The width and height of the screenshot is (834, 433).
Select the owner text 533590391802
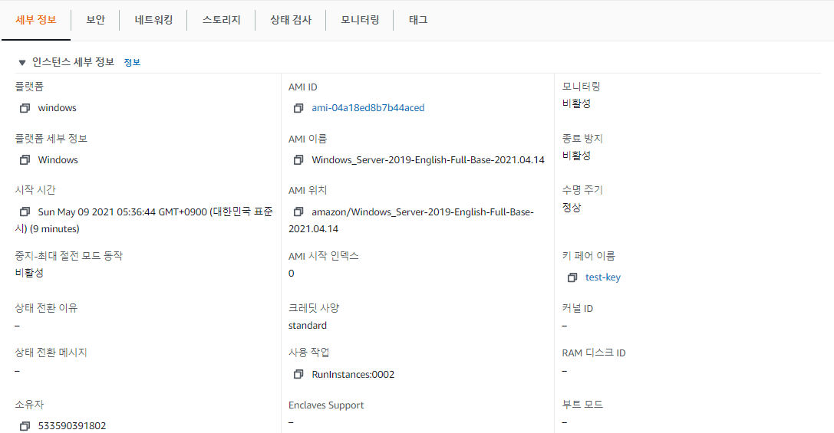(x=72, y=426)
